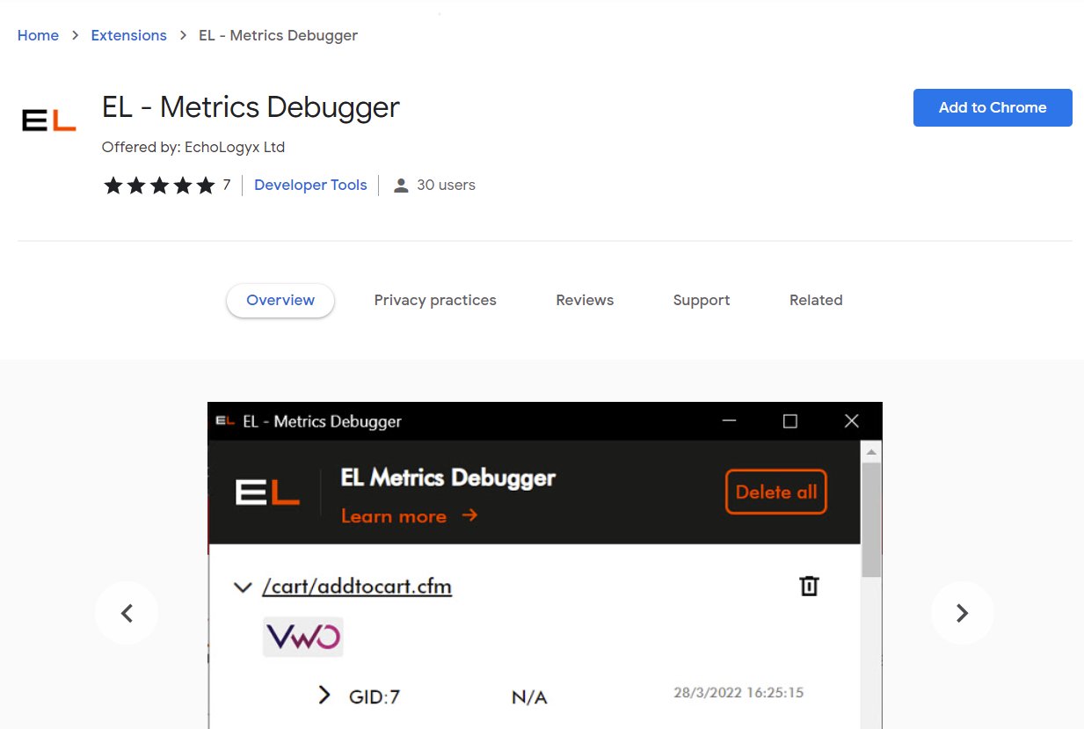Select the Overview tab

(x=280, y=300)
